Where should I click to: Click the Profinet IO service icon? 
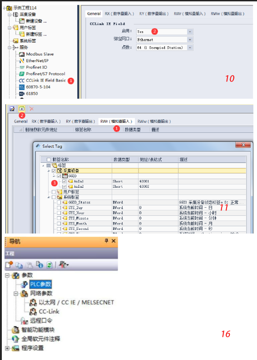click(x=22, y=67)
